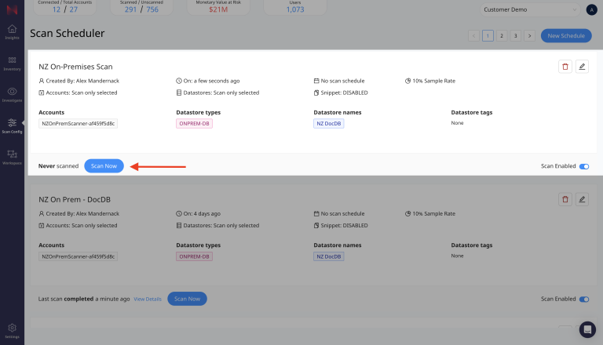The width and height of the screenshot is (603, 345).
Task: Open View Details for the last scan
Action: pyautogui.click(x=148, y=299)
